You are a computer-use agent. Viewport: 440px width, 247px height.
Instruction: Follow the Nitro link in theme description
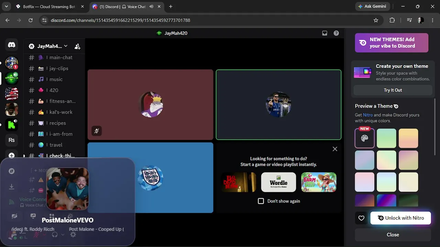tap(368, 115)
